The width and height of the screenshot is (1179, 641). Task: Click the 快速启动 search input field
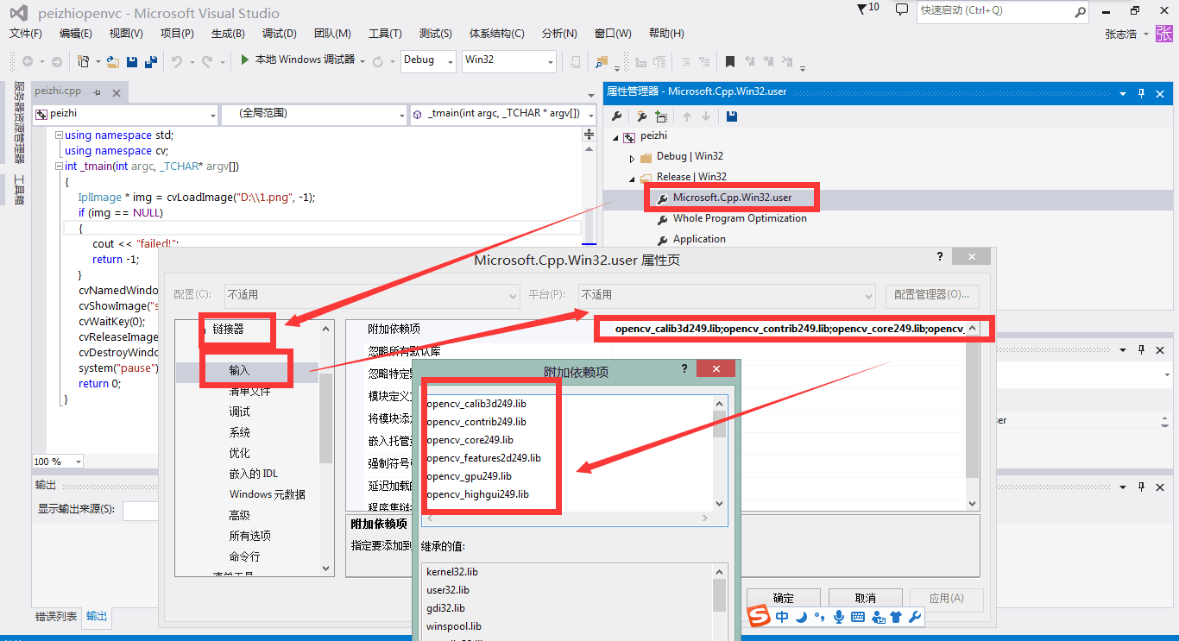(x=996, y=11)
